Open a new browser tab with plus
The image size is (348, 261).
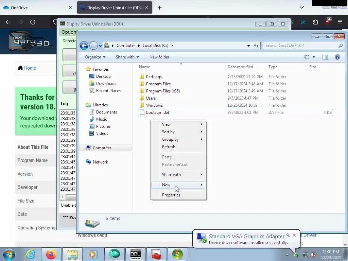pos(160,8)
